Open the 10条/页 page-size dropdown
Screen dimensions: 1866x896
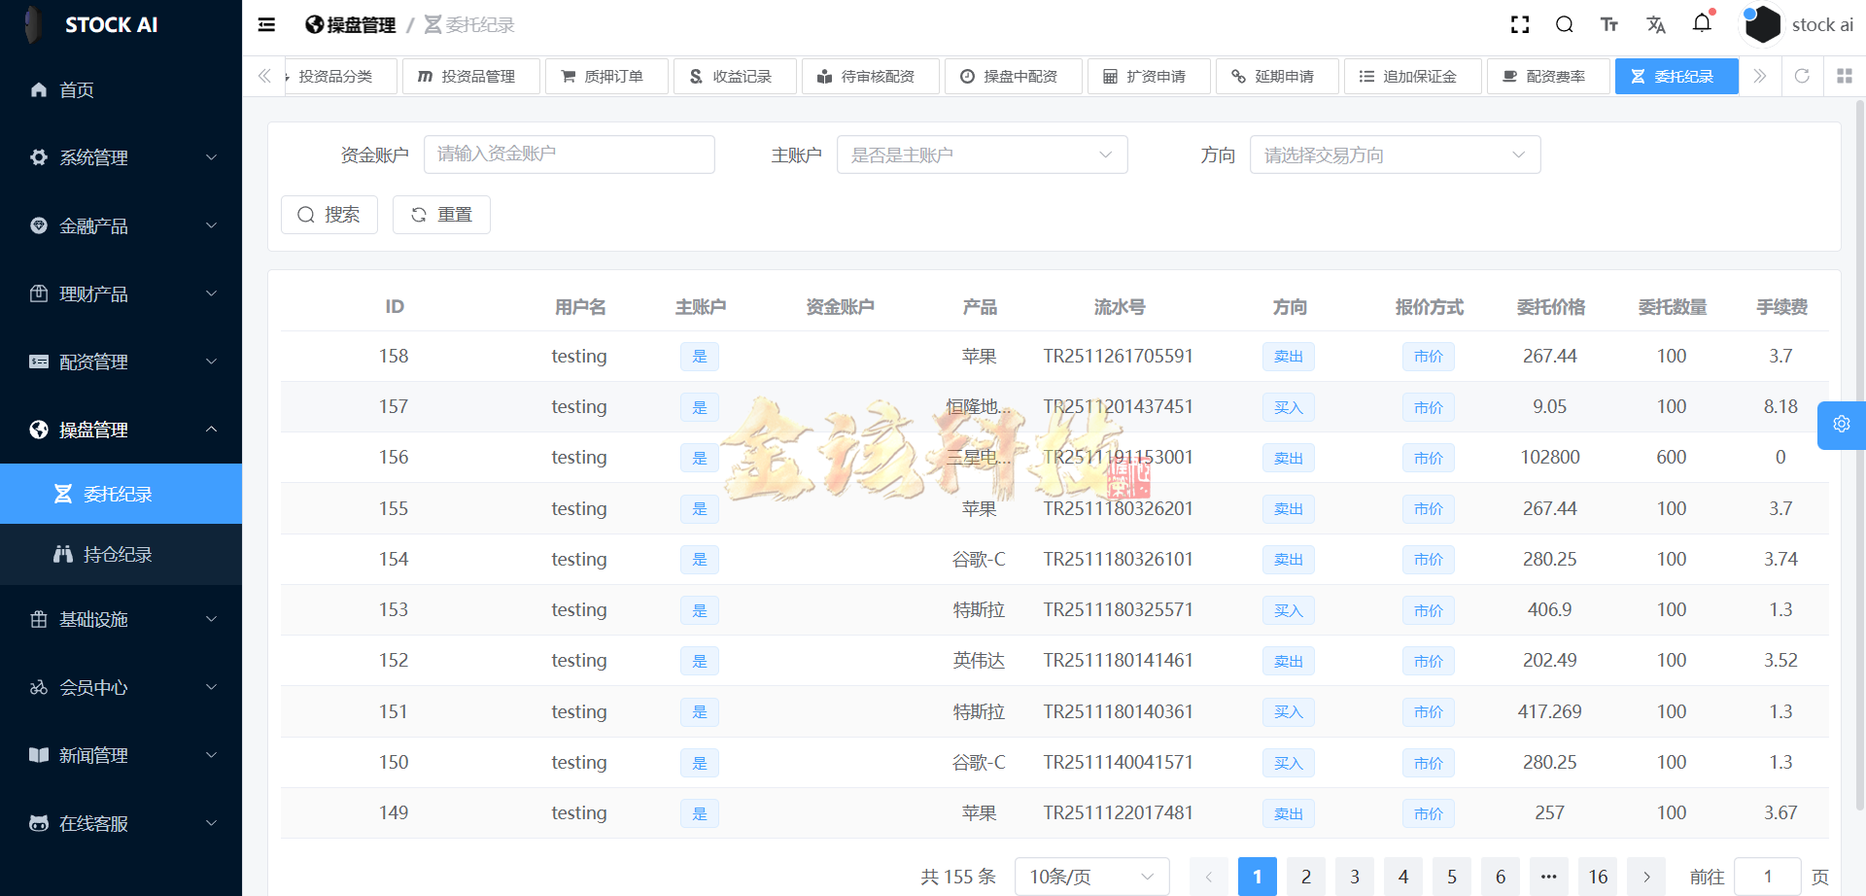1090,876
